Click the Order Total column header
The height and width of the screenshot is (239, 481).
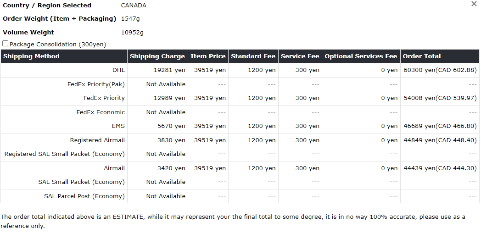(421, 56)
